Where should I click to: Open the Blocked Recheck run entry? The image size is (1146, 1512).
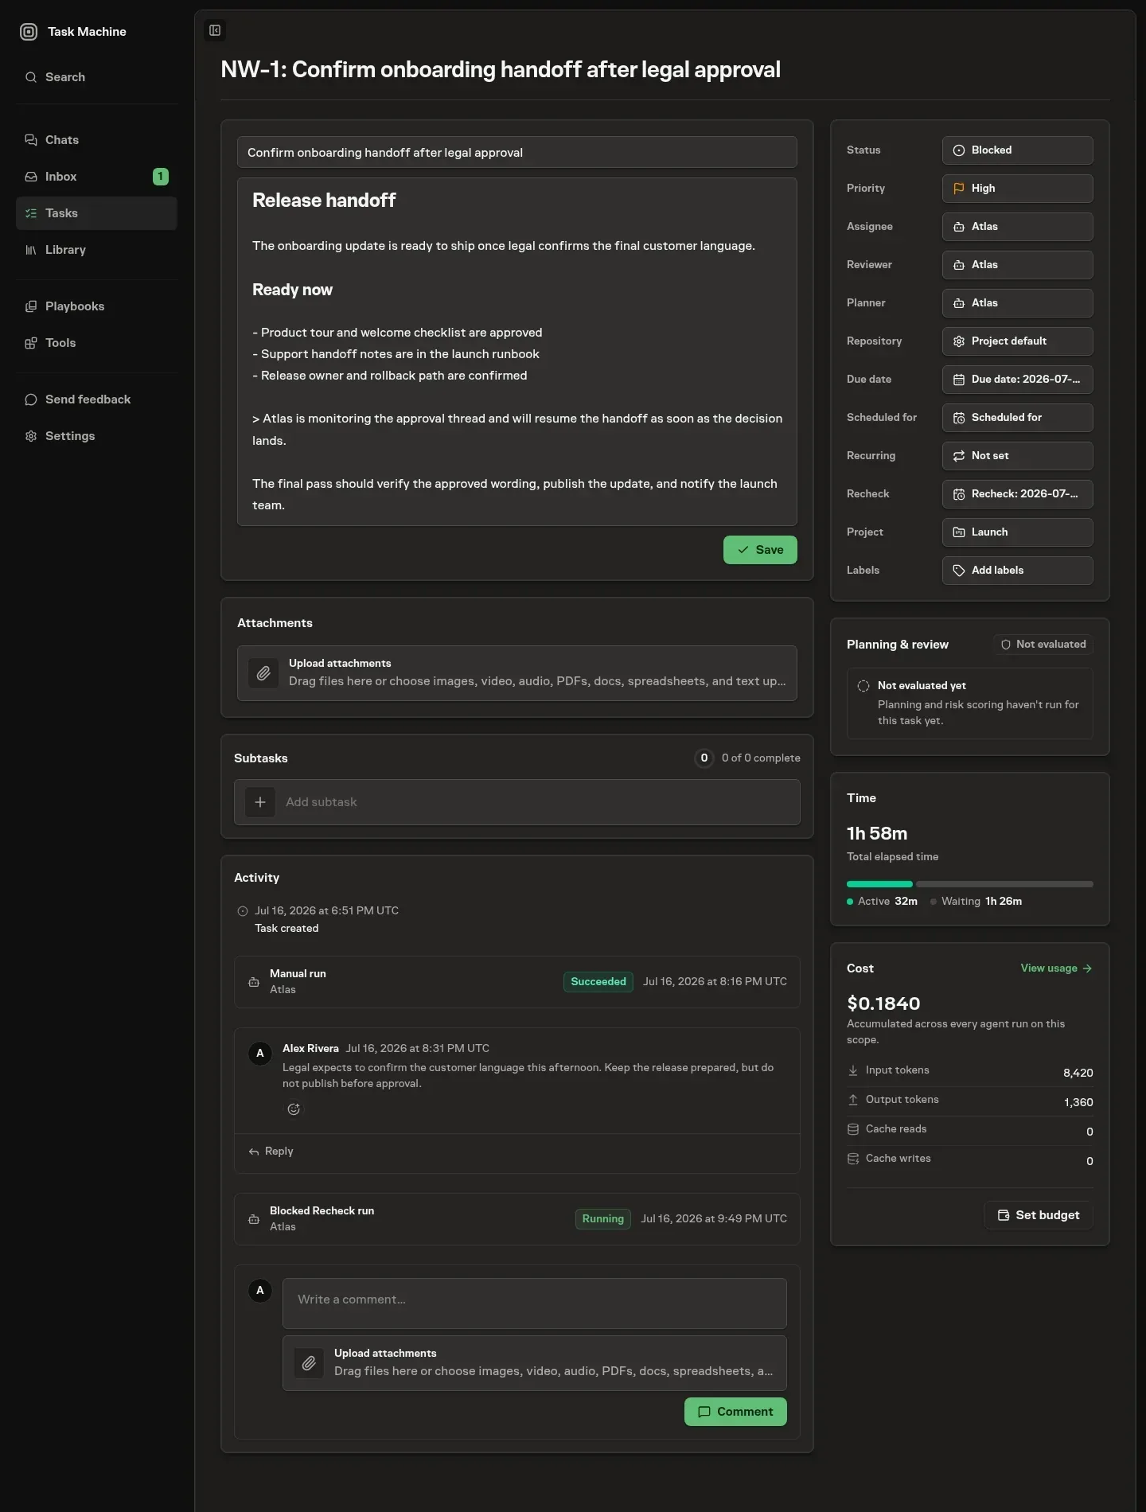(517, 1219)
